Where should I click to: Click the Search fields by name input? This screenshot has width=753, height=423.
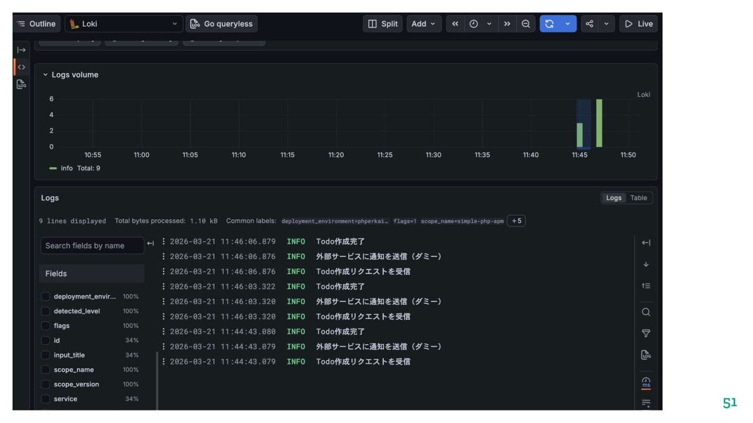(92, 245)
